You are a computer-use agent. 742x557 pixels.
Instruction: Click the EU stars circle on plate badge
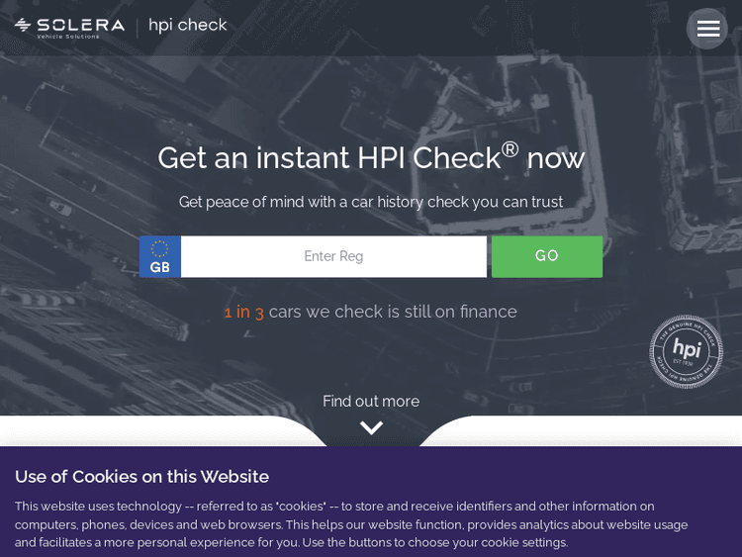(x=159, y=248)
